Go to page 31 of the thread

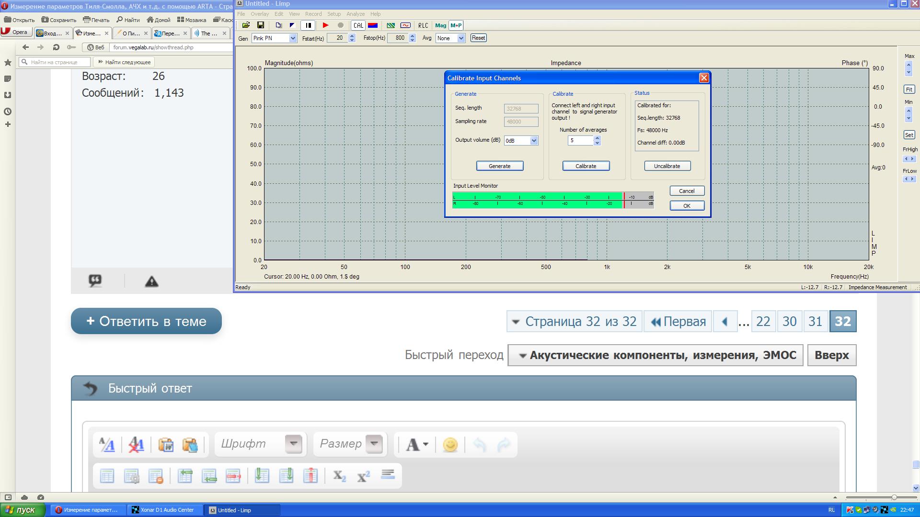click(x=815, y=321)
